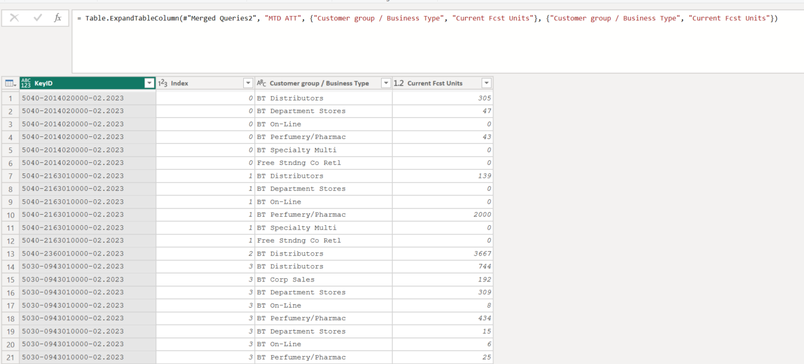This screenshot has width=804, height=364.
Task: Change Index data type via 123 icon
Action: 163,83
